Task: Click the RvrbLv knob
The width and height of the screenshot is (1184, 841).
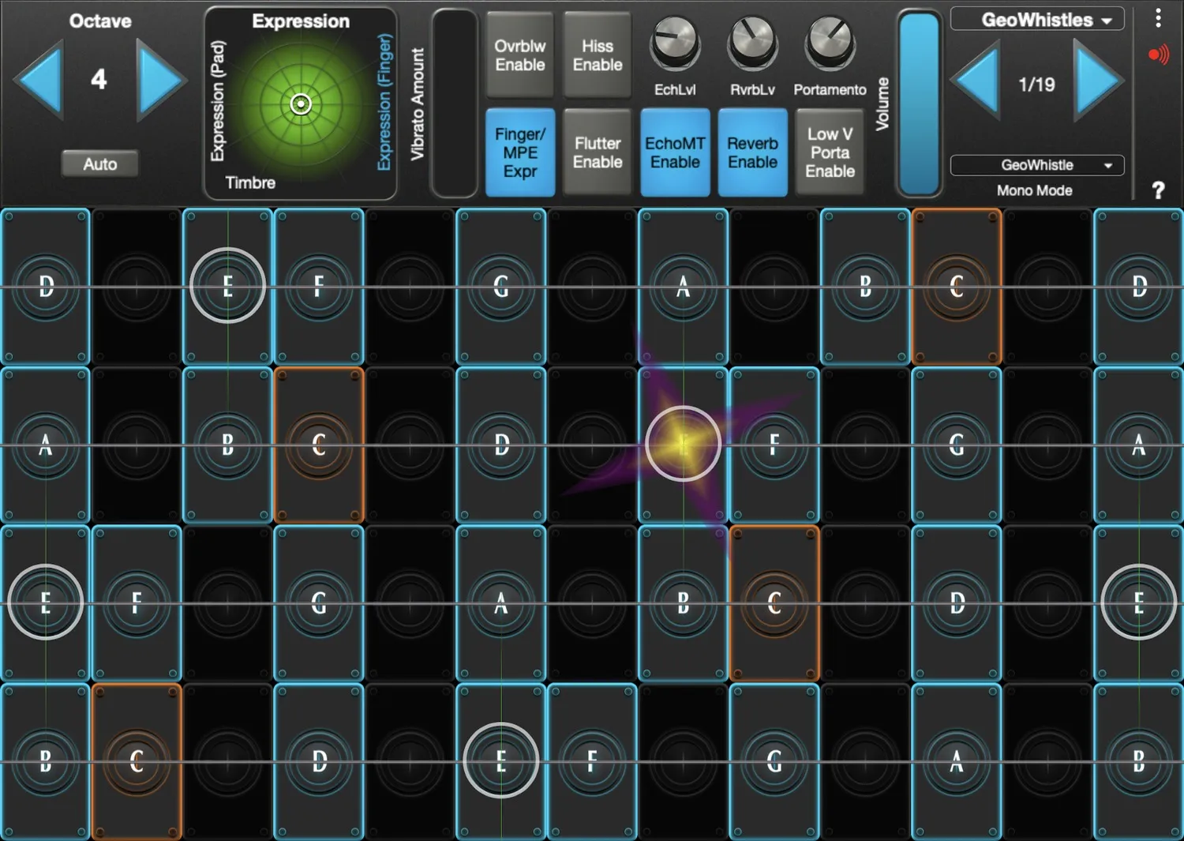Action: (752, 43)
